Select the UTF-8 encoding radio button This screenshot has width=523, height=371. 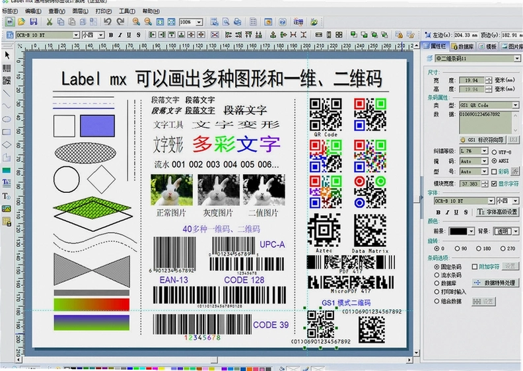pos(495,152)
